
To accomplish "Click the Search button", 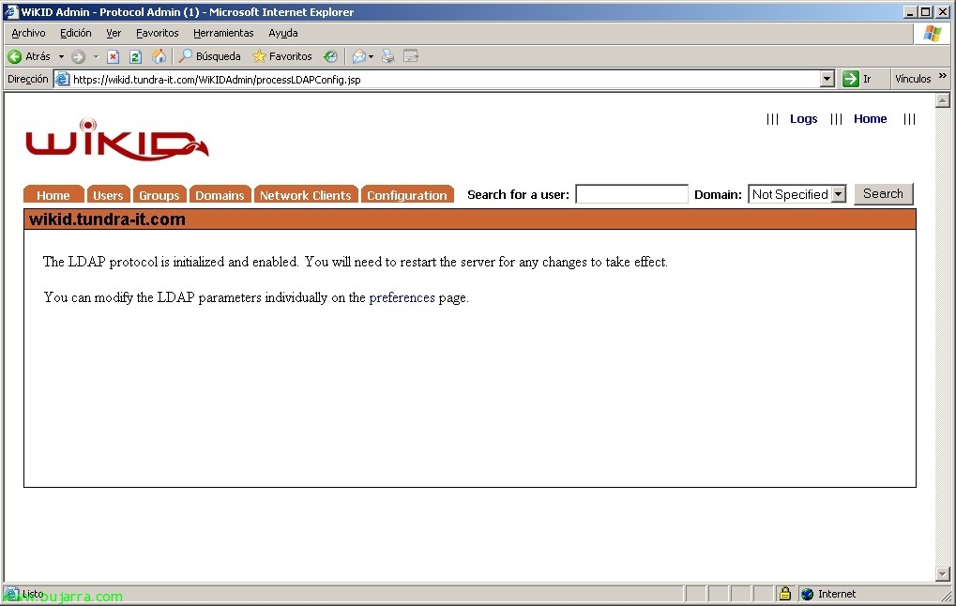I will click(883, 194).
